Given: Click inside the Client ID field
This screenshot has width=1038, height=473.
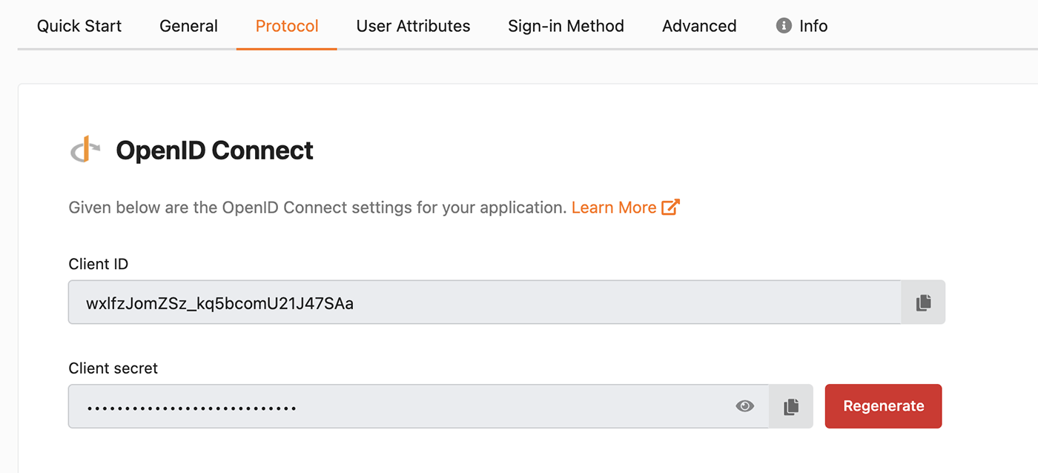Looking at the screenshot, I should pyautogui.click(x=485, y=302).
